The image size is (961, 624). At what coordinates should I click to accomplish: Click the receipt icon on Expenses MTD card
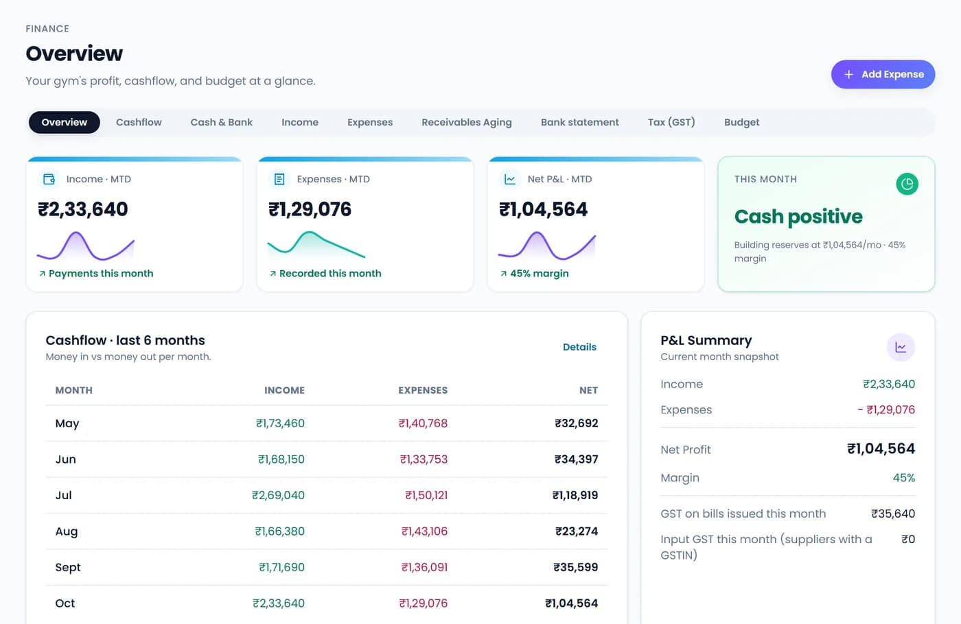point(279,179)
